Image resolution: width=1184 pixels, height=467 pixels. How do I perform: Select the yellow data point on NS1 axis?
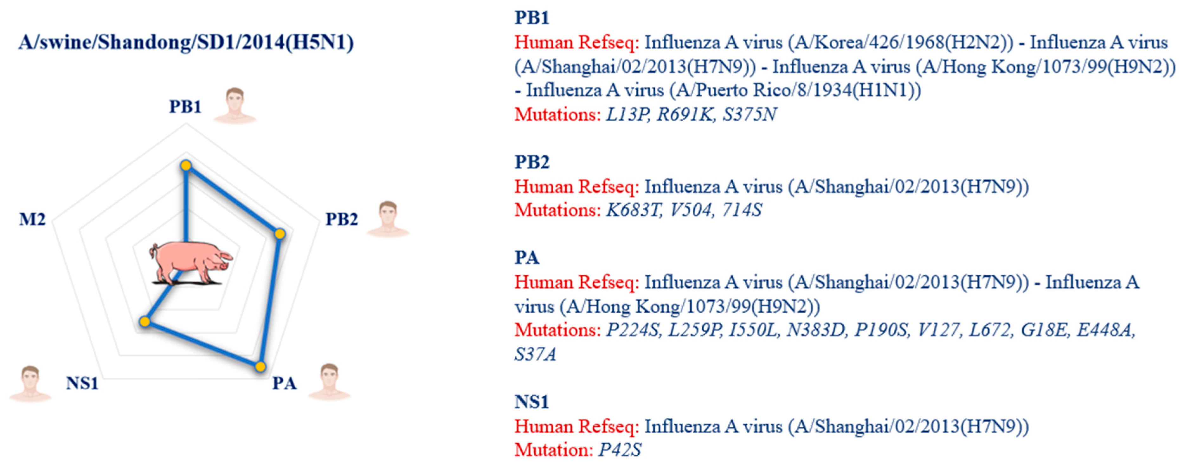(145, 321)
